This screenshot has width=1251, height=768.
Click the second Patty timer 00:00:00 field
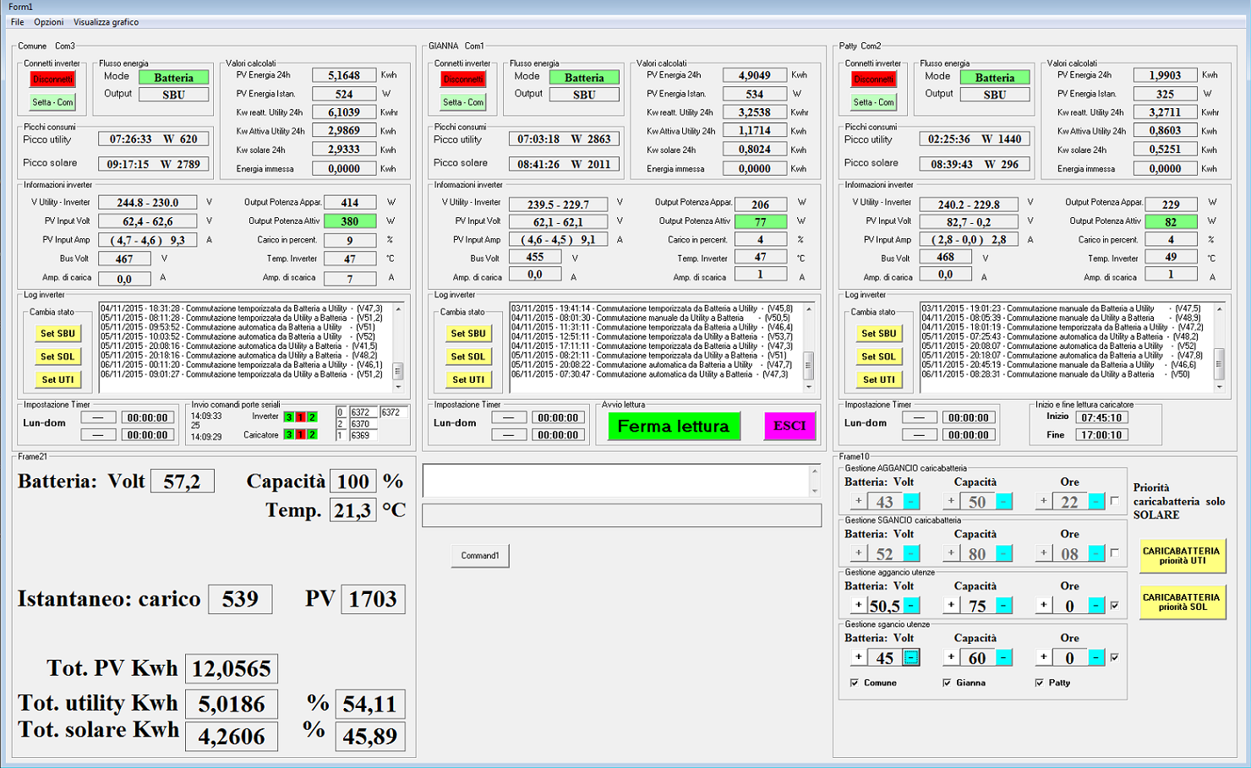969,435
